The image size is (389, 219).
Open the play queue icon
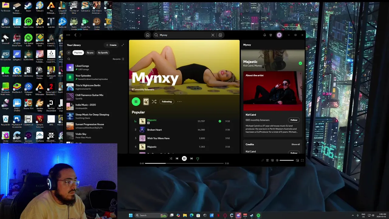pyautogui.click(x=267, y=160)
